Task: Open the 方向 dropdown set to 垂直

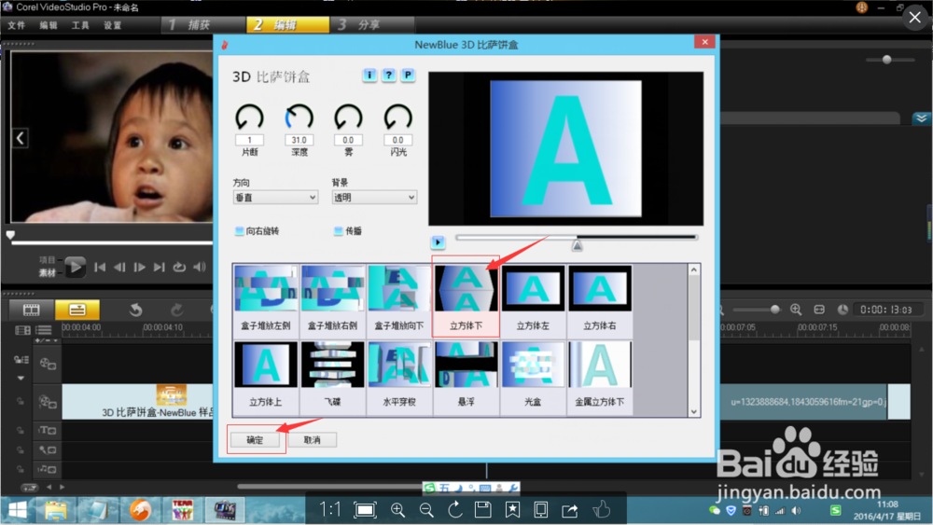Action: click(x=275, y=198)
